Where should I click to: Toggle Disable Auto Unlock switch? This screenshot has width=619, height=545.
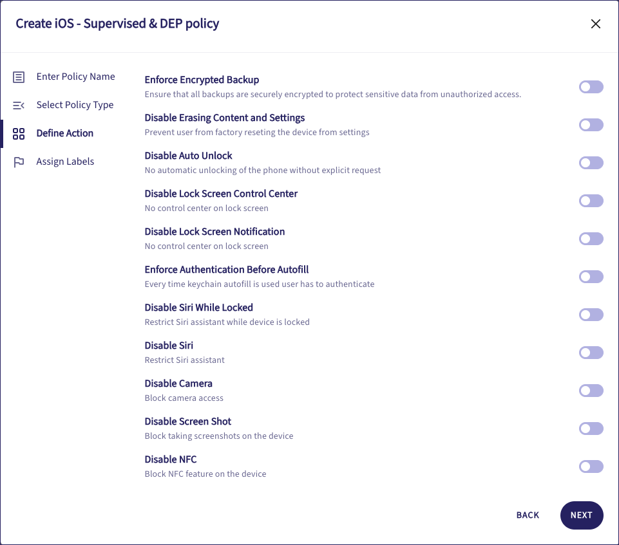coord(591,163)
